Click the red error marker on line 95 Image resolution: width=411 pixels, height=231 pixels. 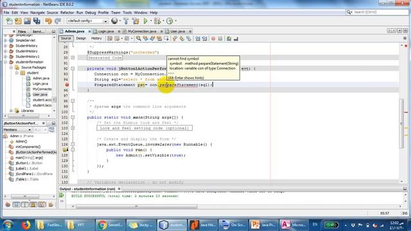tap(67, 85)
